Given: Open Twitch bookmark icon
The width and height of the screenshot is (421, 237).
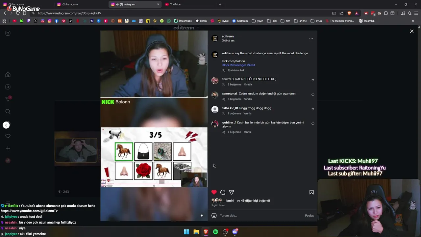Looking at the screenshot, I should [29, 21].
